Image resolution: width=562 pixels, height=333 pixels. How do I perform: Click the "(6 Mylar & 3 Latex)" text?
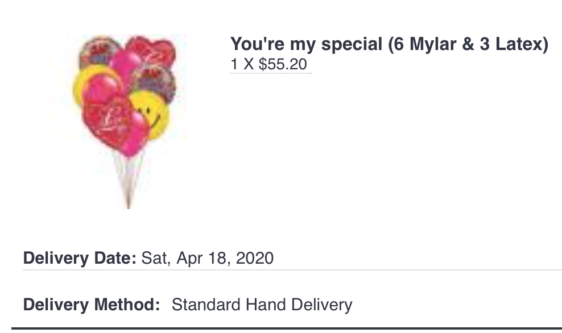(468, 44)
